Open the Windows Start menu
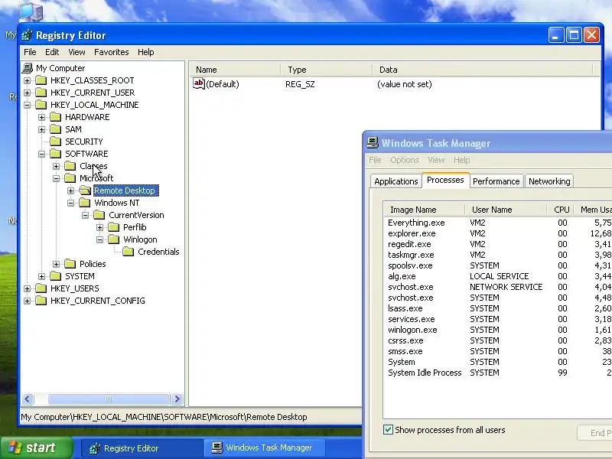The width and height of the screenshot is (612, 459). (36, 448)
